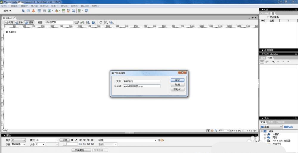Insert a Named Anchor from toolbar

pos(33,11)
